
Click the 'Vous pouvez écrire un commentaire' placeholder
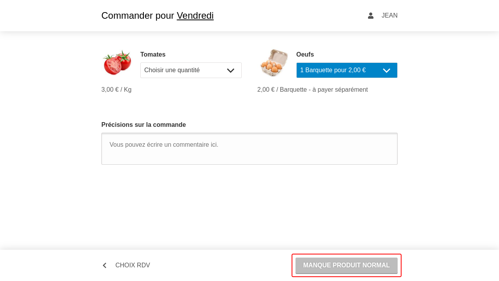tap(164, 145)
